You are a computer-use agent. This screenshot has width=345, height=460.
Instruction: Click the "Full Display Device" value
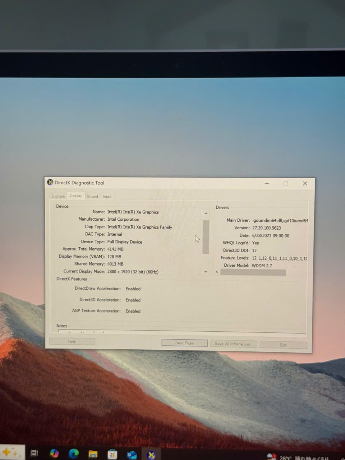tap(125, 242)
